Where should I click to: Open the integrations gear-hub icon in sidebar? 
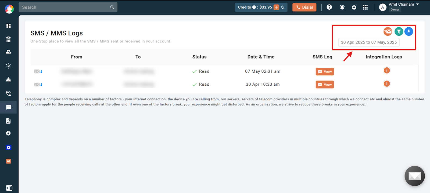click(x=9, y=65)
